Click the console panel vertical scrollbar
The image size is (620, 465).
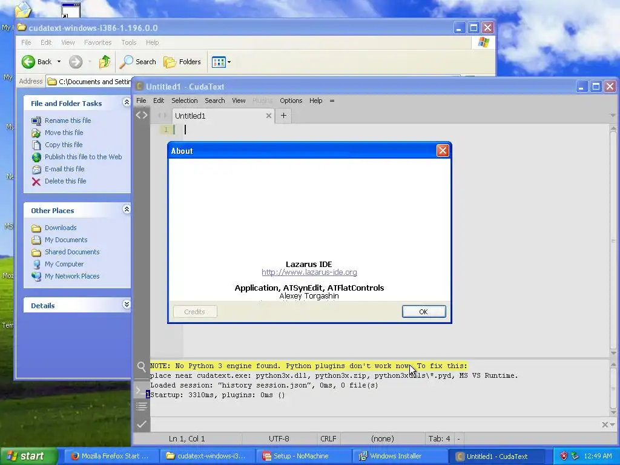point(613,388)
